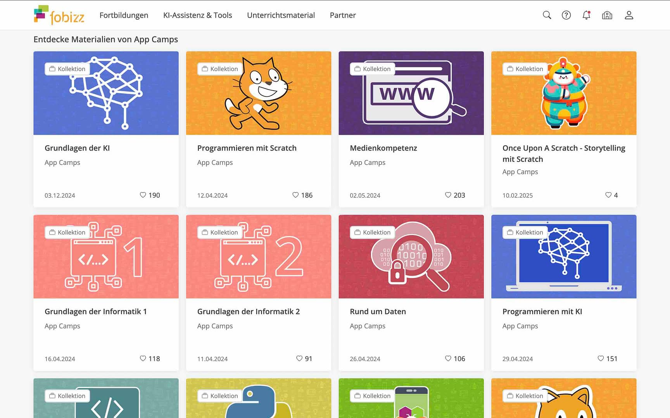Click date 29.04.2024
This screenshot has height=418, width=670.
518,359
